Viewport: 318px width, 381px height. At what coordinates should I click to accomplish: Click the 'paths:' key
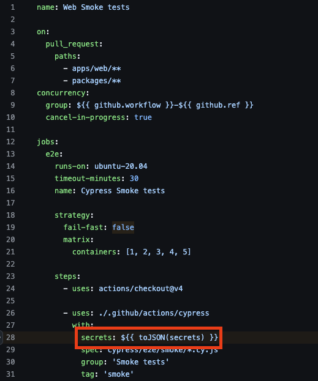pos(67,56)
